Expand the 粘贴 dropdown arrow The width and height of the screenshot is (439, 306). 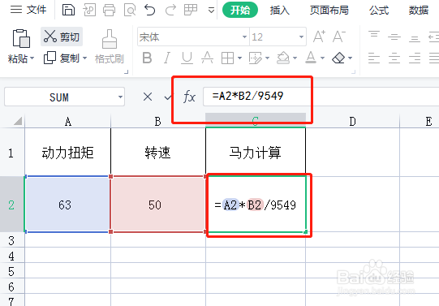click(32, 58)
